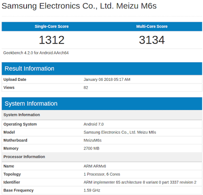Click the page title 'Samsung Electronics Co., Ltd. Meizu M6s'
Image resolution: width=203 pixels, height=195 pixels.
click(79, 6)
